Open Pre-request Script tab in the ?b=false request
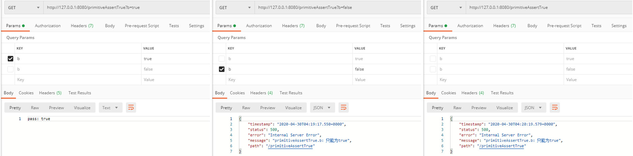The image size is (633, 156). [353, 26]
